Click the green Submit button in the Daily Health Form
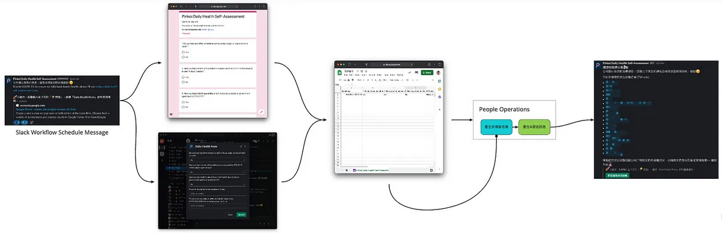The height and width of the screenshot is (233, 722). 241,214
